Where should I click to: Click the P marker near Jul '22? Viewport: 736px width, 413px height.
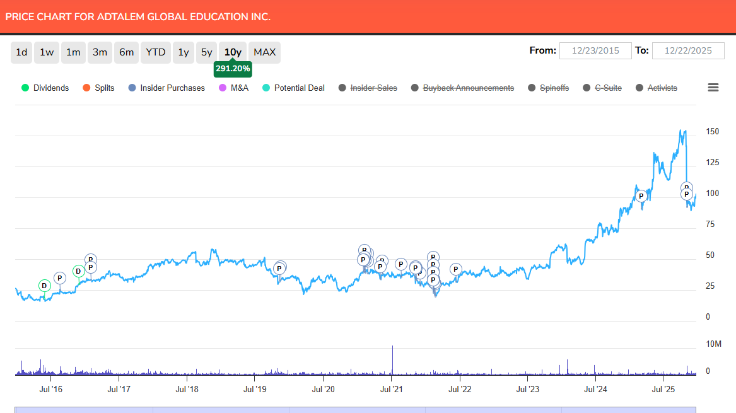click(x=456, y=269)
